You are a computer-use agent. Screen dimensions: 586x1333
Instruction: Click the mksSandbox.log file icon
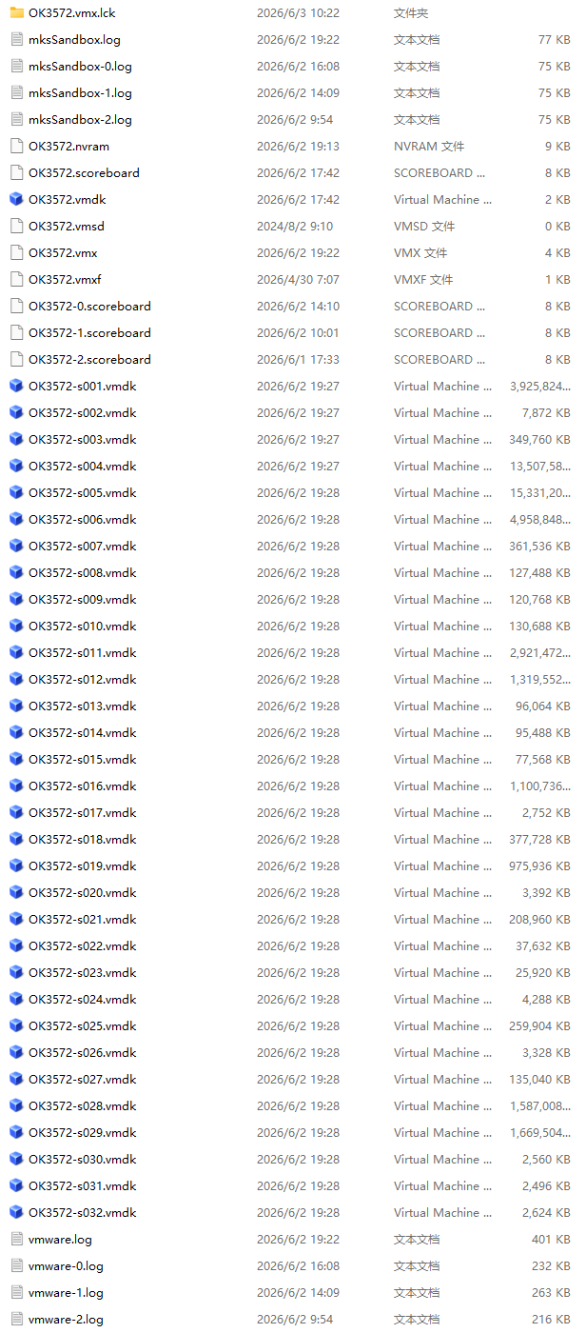tap(16, 40)
